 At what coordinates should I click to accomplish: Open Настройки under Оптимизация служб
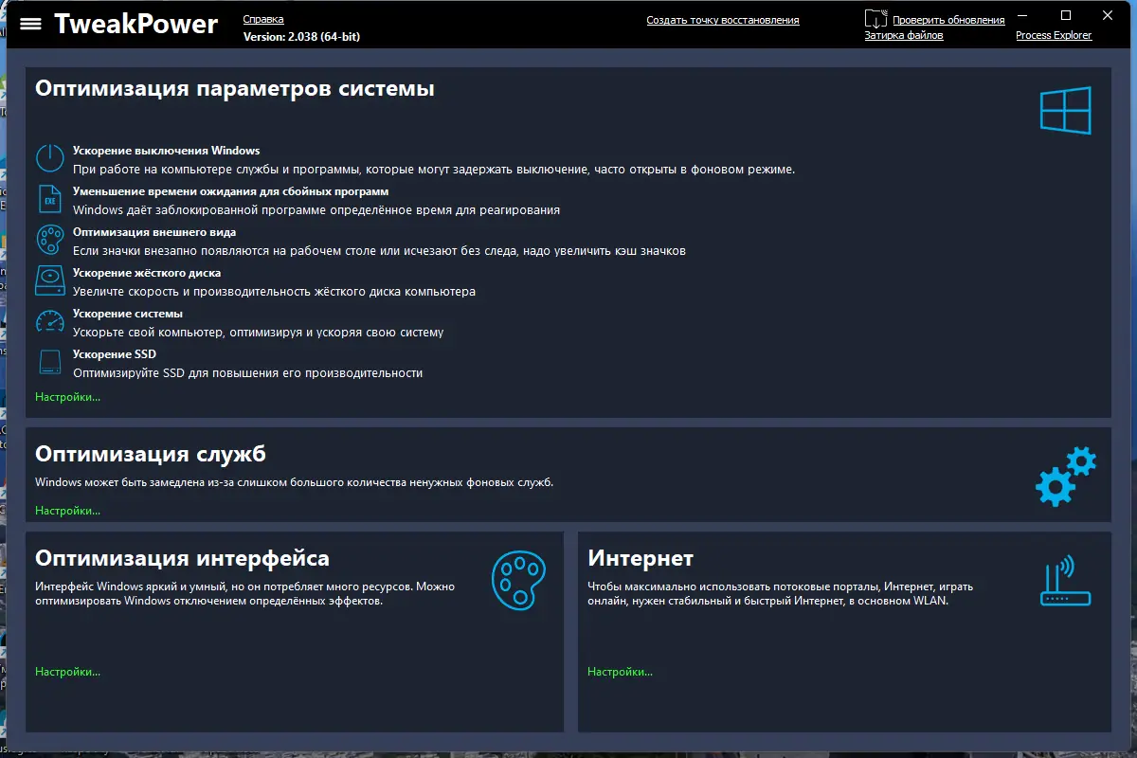coord(68,511)
